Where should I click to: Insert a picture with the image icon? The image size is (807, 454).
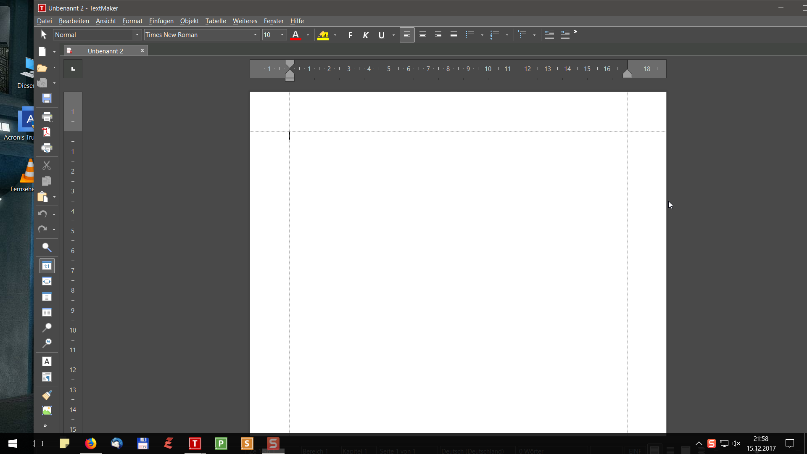point(47,411)
